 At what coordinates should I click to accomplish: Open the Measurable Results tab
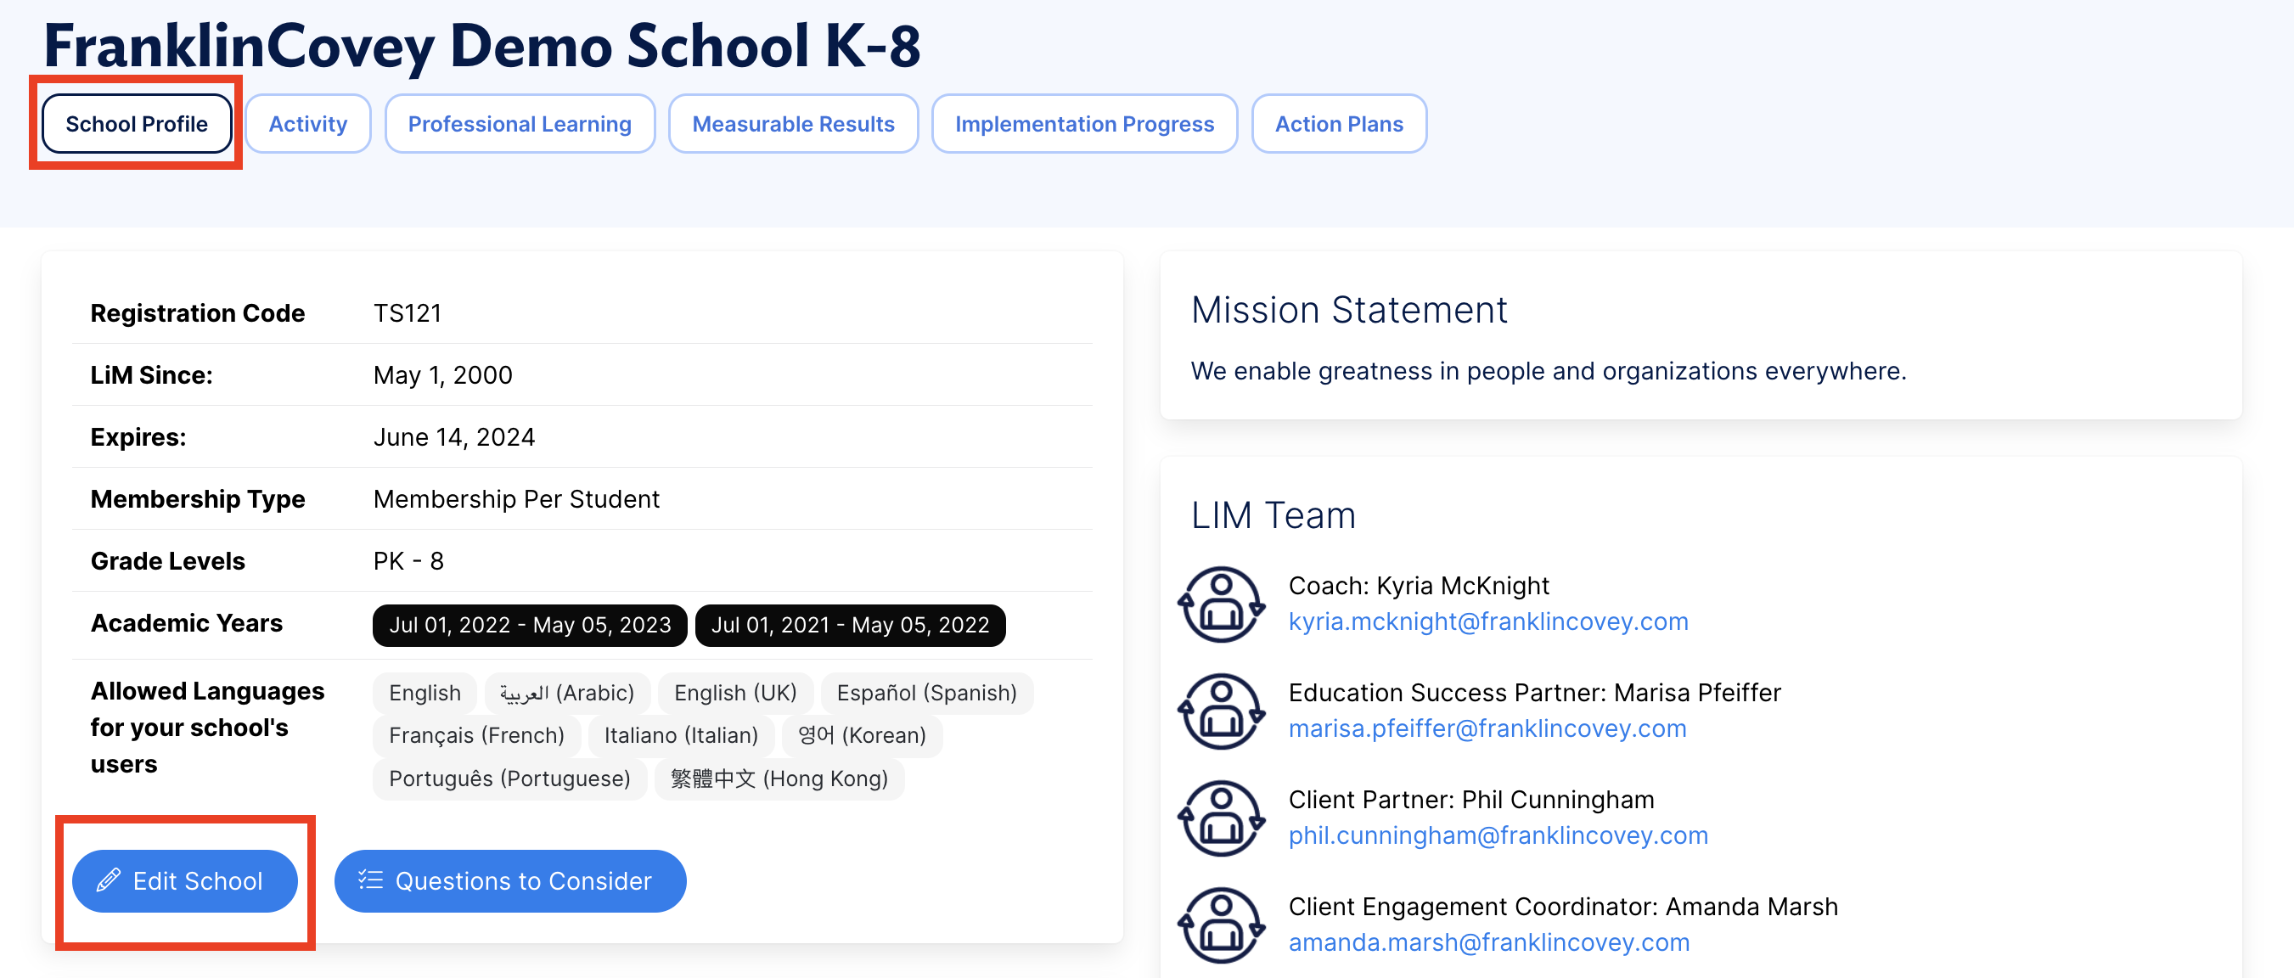pyautogui.click(x=793, y=124)
